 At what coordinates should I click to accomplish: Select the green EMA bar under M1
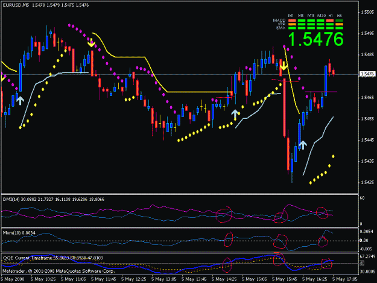[x=292, y=28]
